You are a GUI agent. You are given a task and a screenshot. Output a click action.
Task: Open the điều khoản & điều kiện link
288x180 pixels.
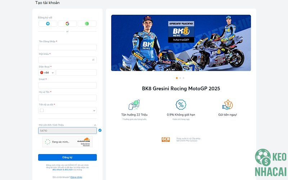pos(63,170)
